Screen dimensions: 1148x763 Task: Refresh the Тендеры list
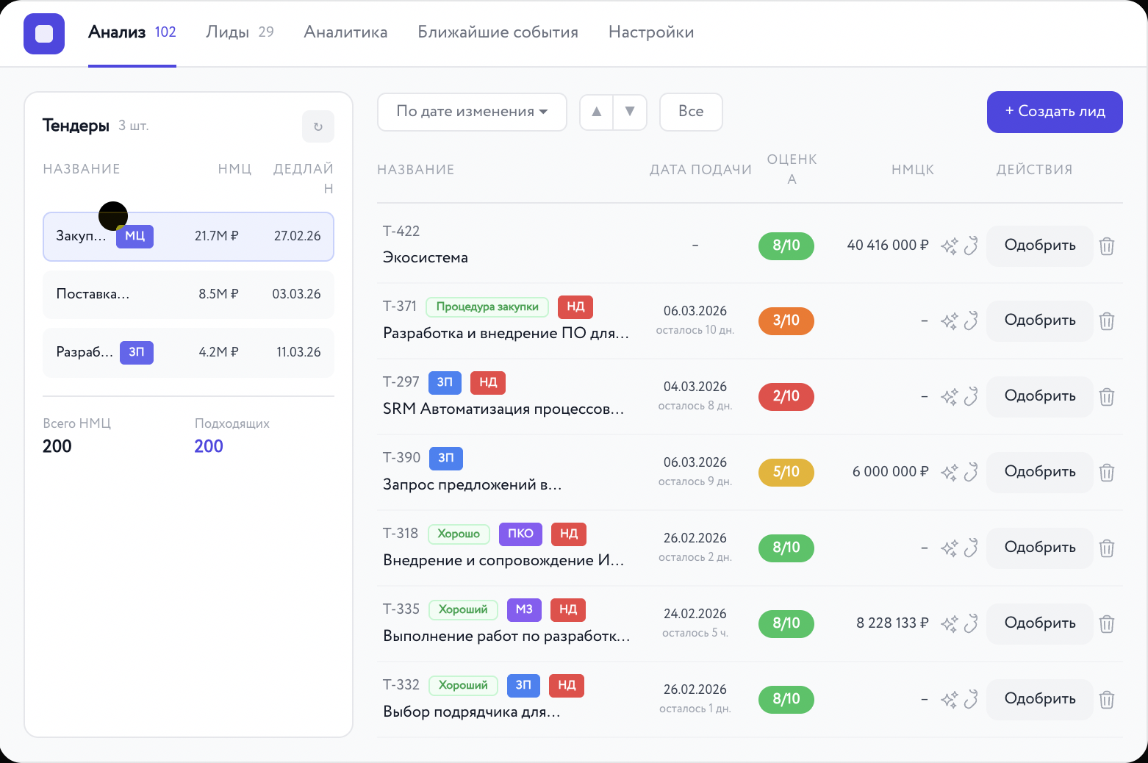(318, 126)
